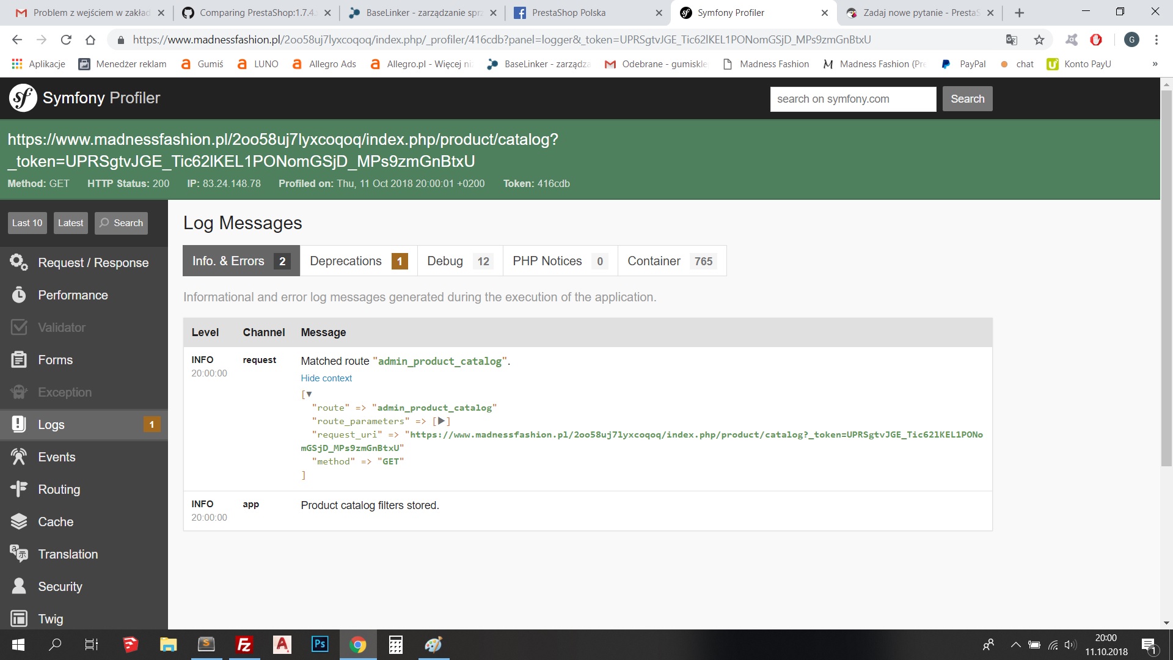Open the Twig panel icon
The width and height of the screenshot is (1173, 660).
pyautogui.click(x=19, y=618)
